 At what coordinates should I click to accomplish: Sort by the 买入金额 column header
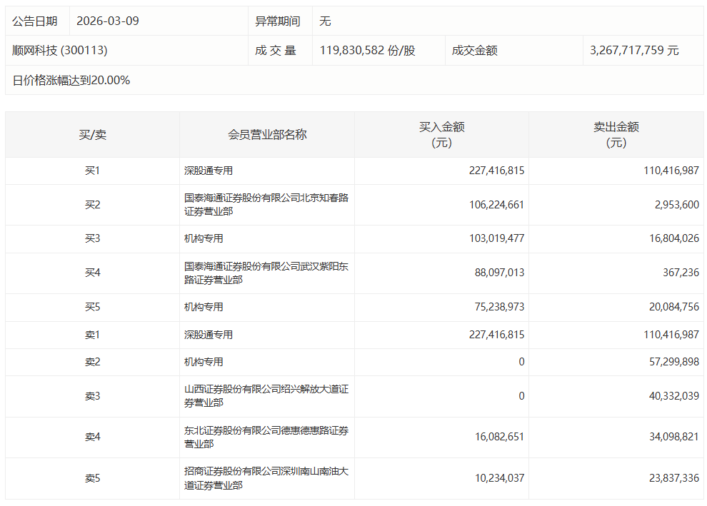point(441,134)
